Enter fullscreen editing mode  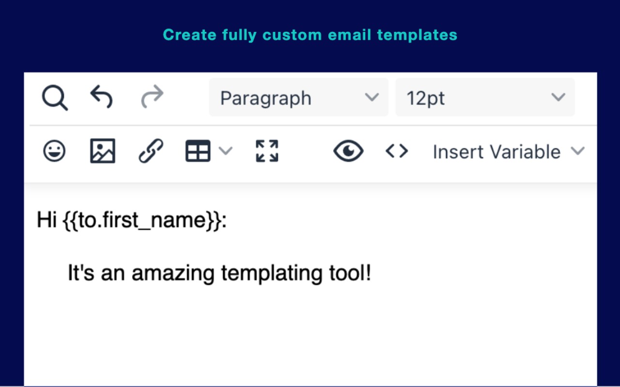[x=266, y=151]
